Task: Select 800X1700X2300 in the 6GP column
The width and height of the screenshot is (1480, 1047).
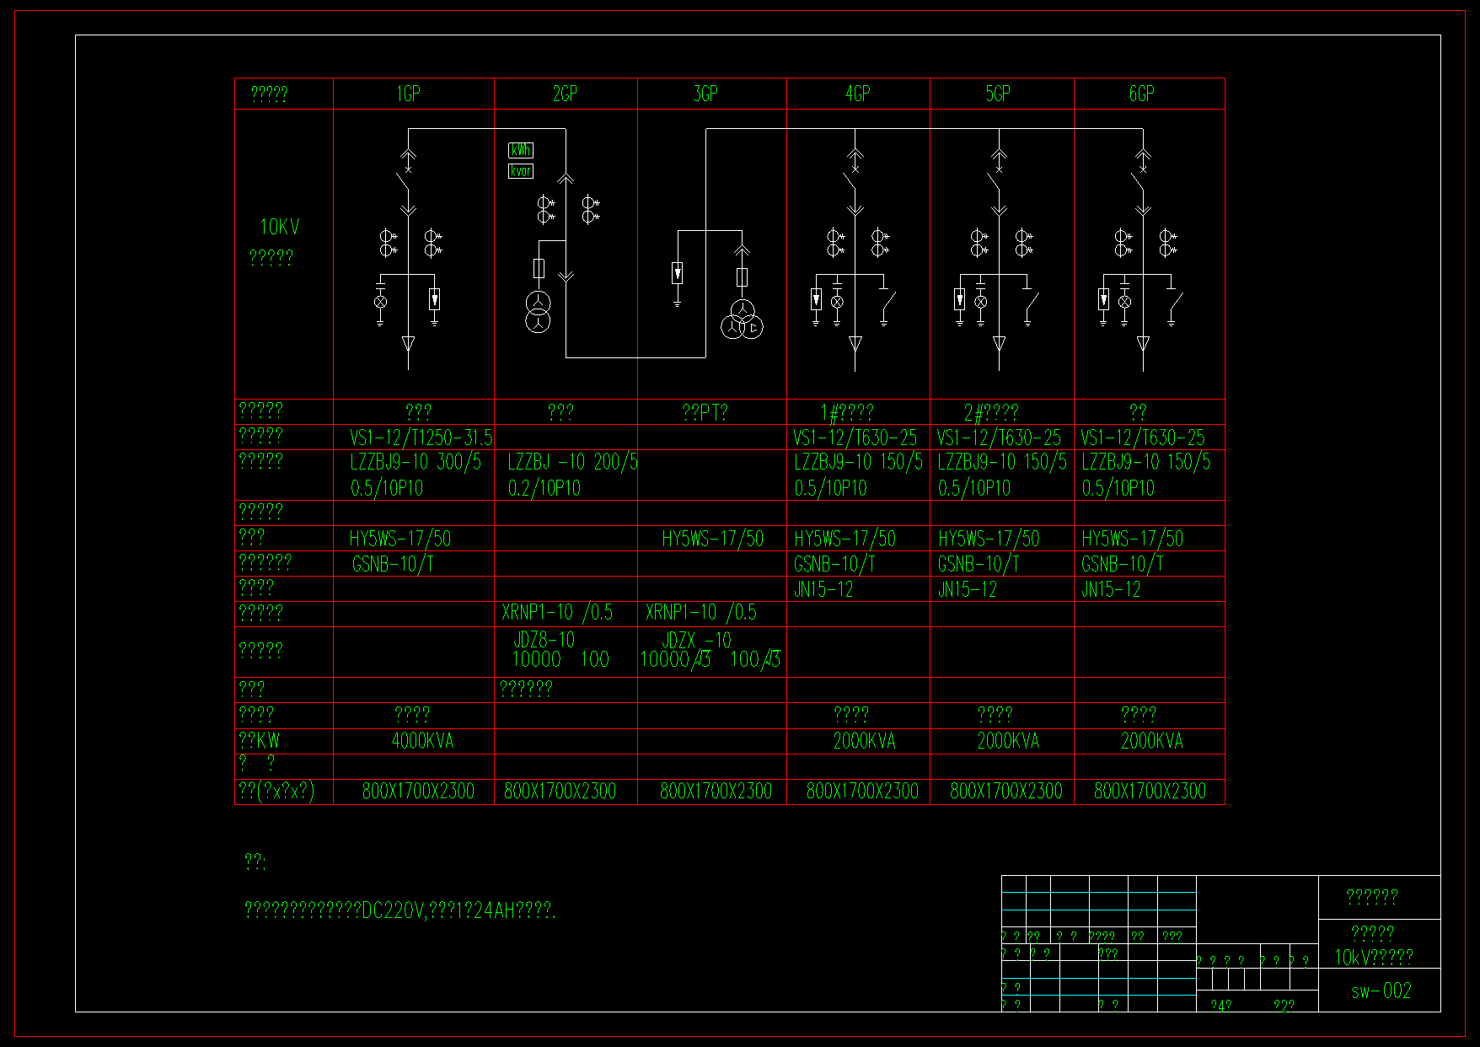Action: click(1150, 791)
